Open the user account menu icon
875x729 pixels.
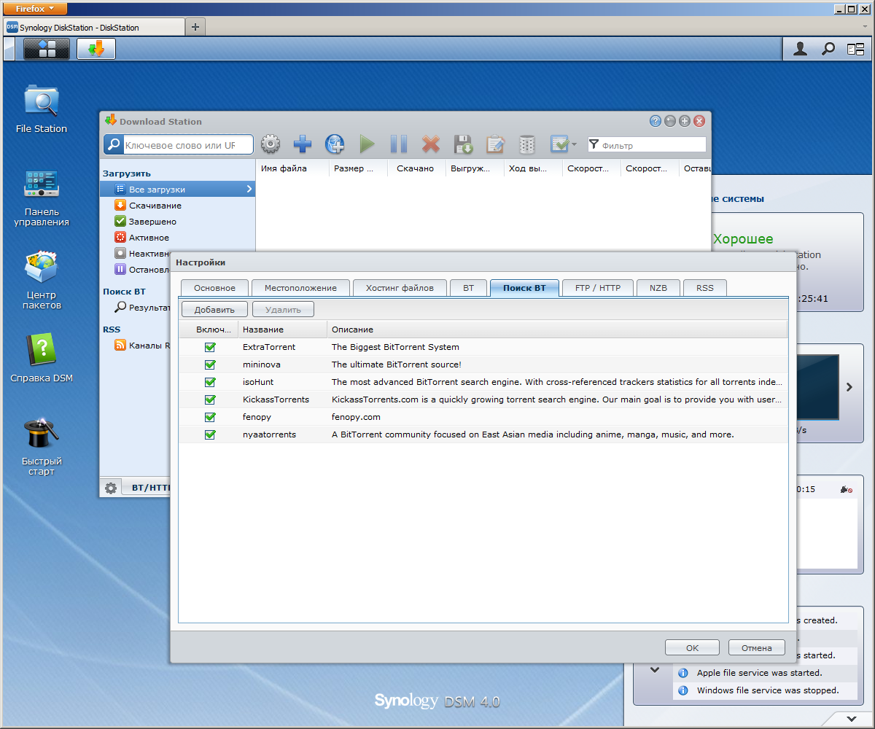801,49
